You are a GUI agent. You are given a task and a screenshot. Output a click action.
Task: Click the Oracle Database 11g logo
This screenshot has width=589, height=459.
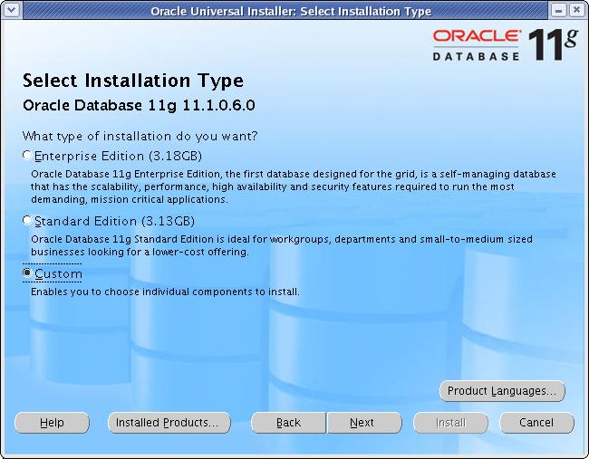(505, 44)
